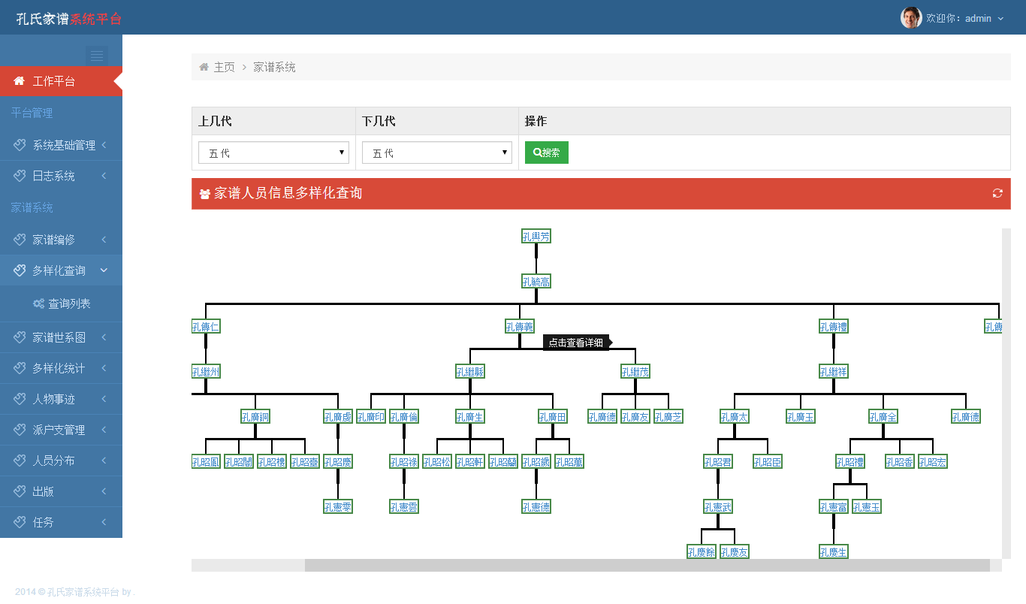Click the horizontal scrollbar thumb under the tree

[647, 565]
